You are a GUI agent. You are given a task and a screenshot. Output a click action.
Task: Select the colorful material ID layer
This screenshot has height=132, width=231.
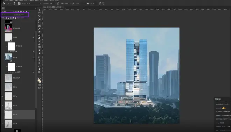tap(8, 28)
